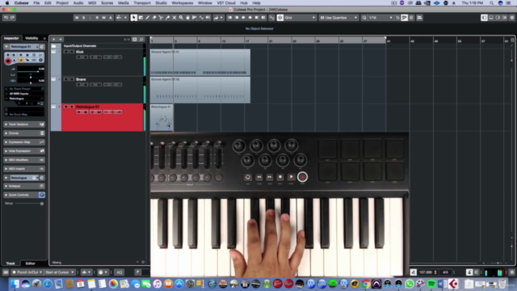Click the Input/Output Channels folder row
Screen dimensions: 517x291
98,46
